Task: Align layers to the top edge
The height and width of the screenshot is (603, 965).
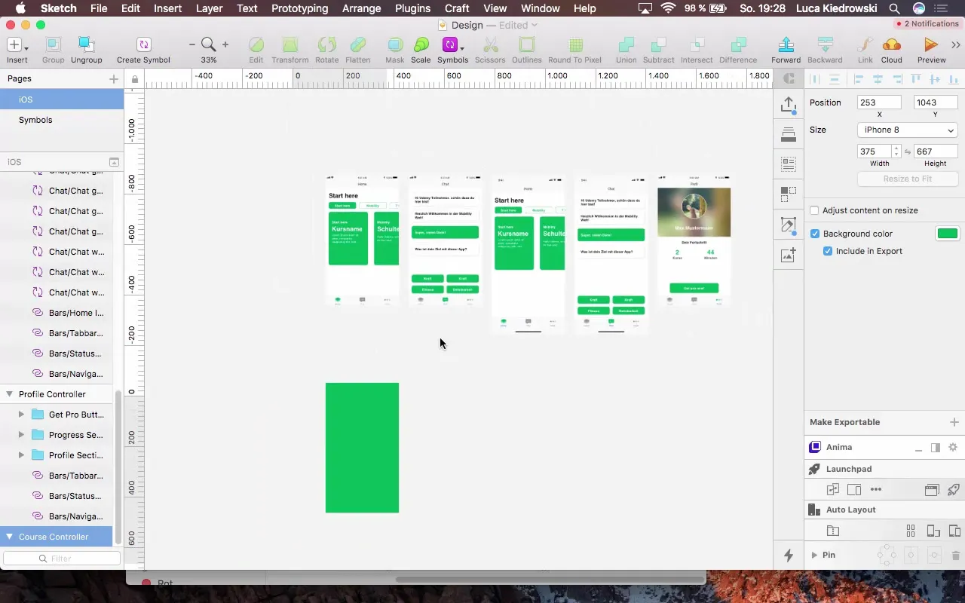Action: click(916, 79)
